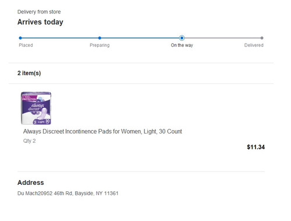Click the Placed label under tracker
This screenshot has height=221, width=291.
pyautogui.click(x=26, y=45)
